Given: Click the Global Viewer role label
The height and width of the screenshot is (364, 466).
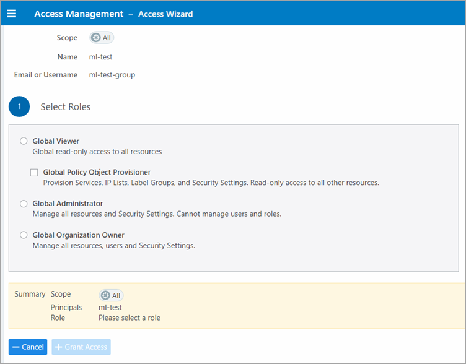Looking at the screenshot, I should point(56,141).
